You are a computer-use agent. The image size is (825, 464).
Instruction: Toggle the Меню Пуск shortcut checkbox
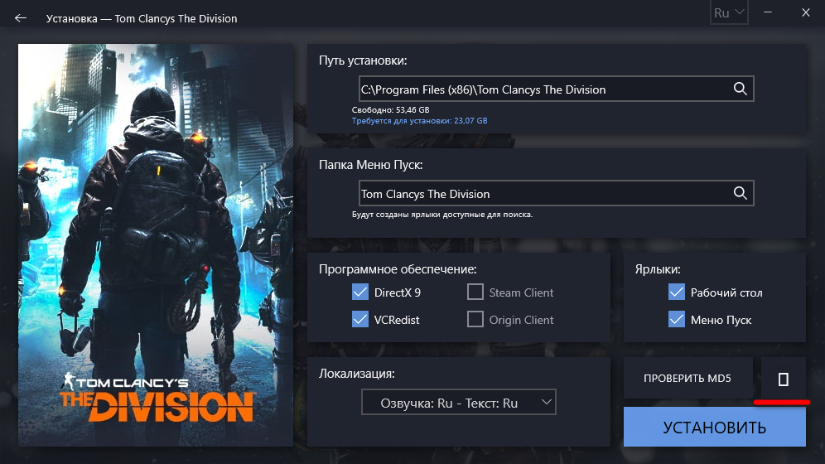point(677,319)
